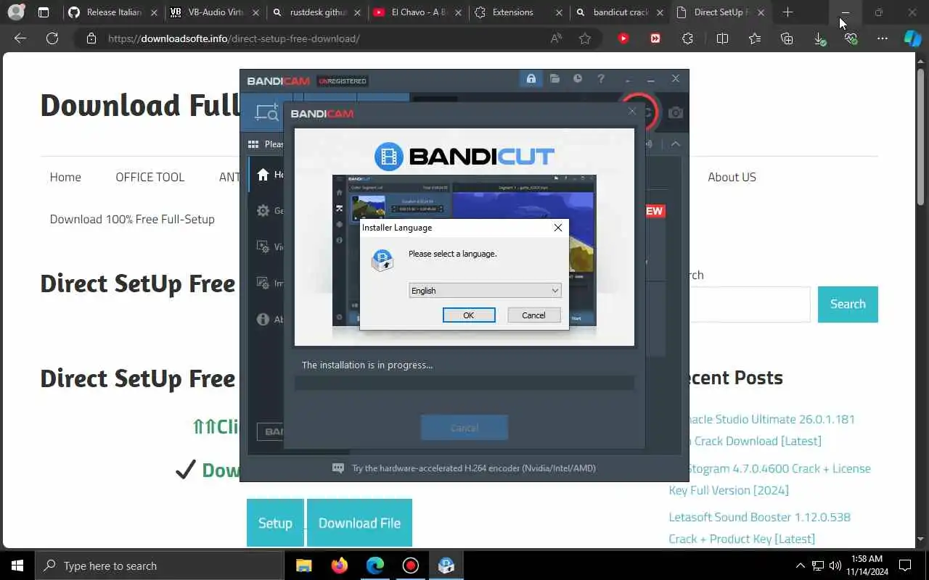Screen dimensions: 929x580
Task: Open OFFICE TOOL menu on website
Action: pos(150,177)
